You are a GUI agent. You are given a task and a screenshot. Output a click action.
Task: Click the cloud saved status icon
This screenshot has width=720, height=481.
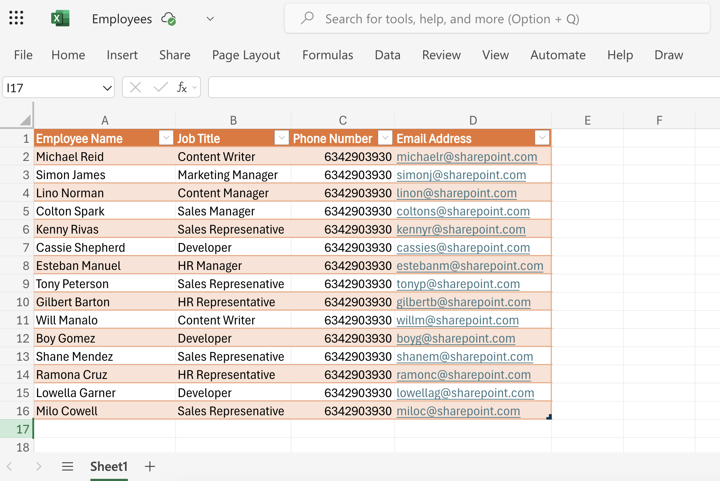(x=169, y=19)
